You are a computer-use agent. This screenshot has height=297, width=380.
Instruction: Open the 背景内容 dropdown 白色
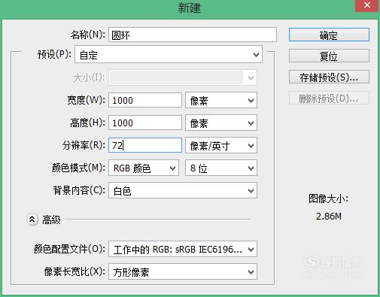(183, 190)
